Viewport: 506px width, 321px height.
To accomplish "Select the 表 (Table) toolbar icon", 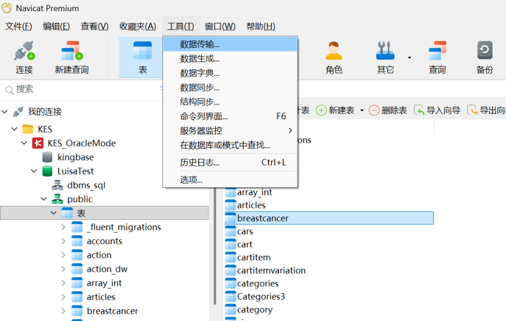I will [x=142, y=58].
